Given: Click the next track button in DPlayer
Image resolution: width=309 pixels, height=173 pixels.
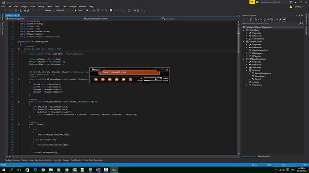Looking at the screenshot, I should 124,79.
